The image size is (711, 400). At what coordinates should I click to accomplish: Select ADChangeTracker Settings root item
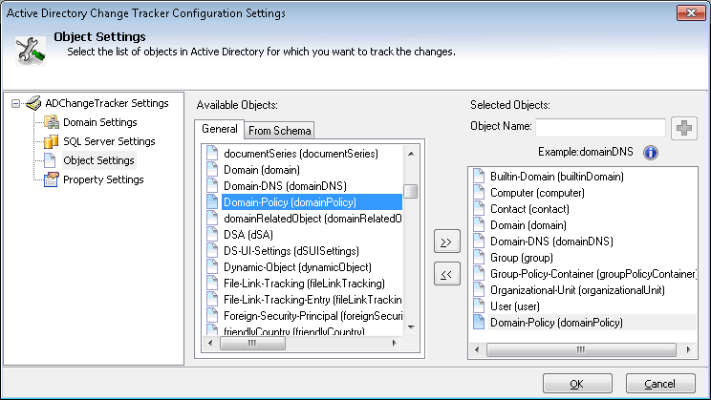107,103
